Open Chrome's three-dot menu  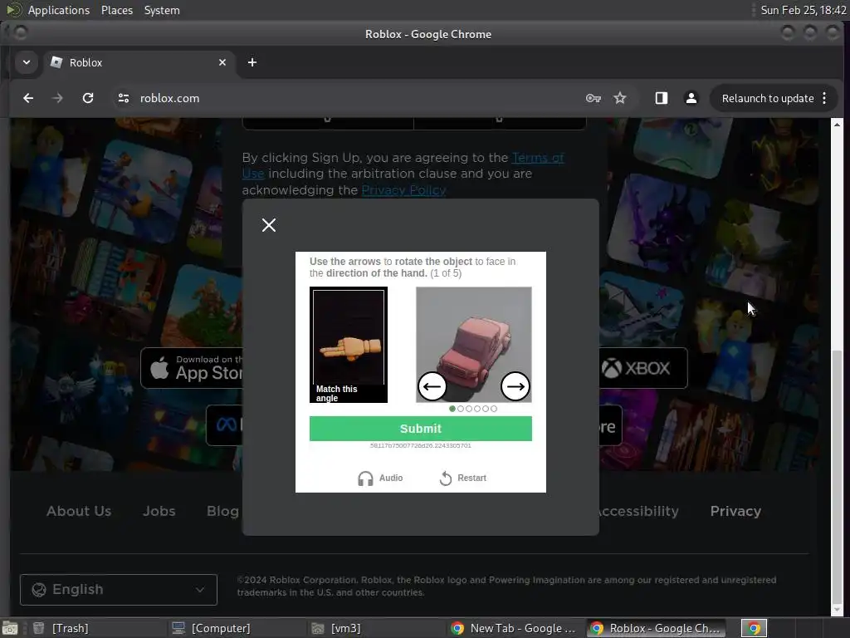(824, 98)
